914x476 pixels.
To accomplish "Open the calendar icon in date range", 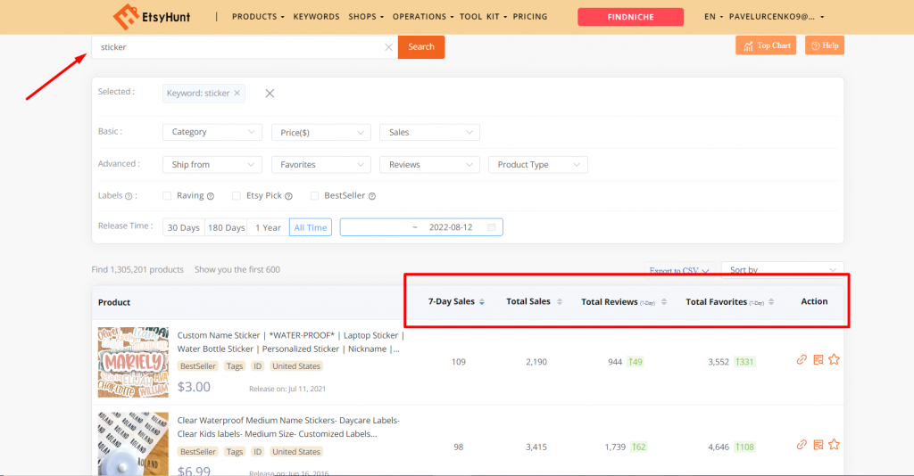I will (x=491, y=227).
